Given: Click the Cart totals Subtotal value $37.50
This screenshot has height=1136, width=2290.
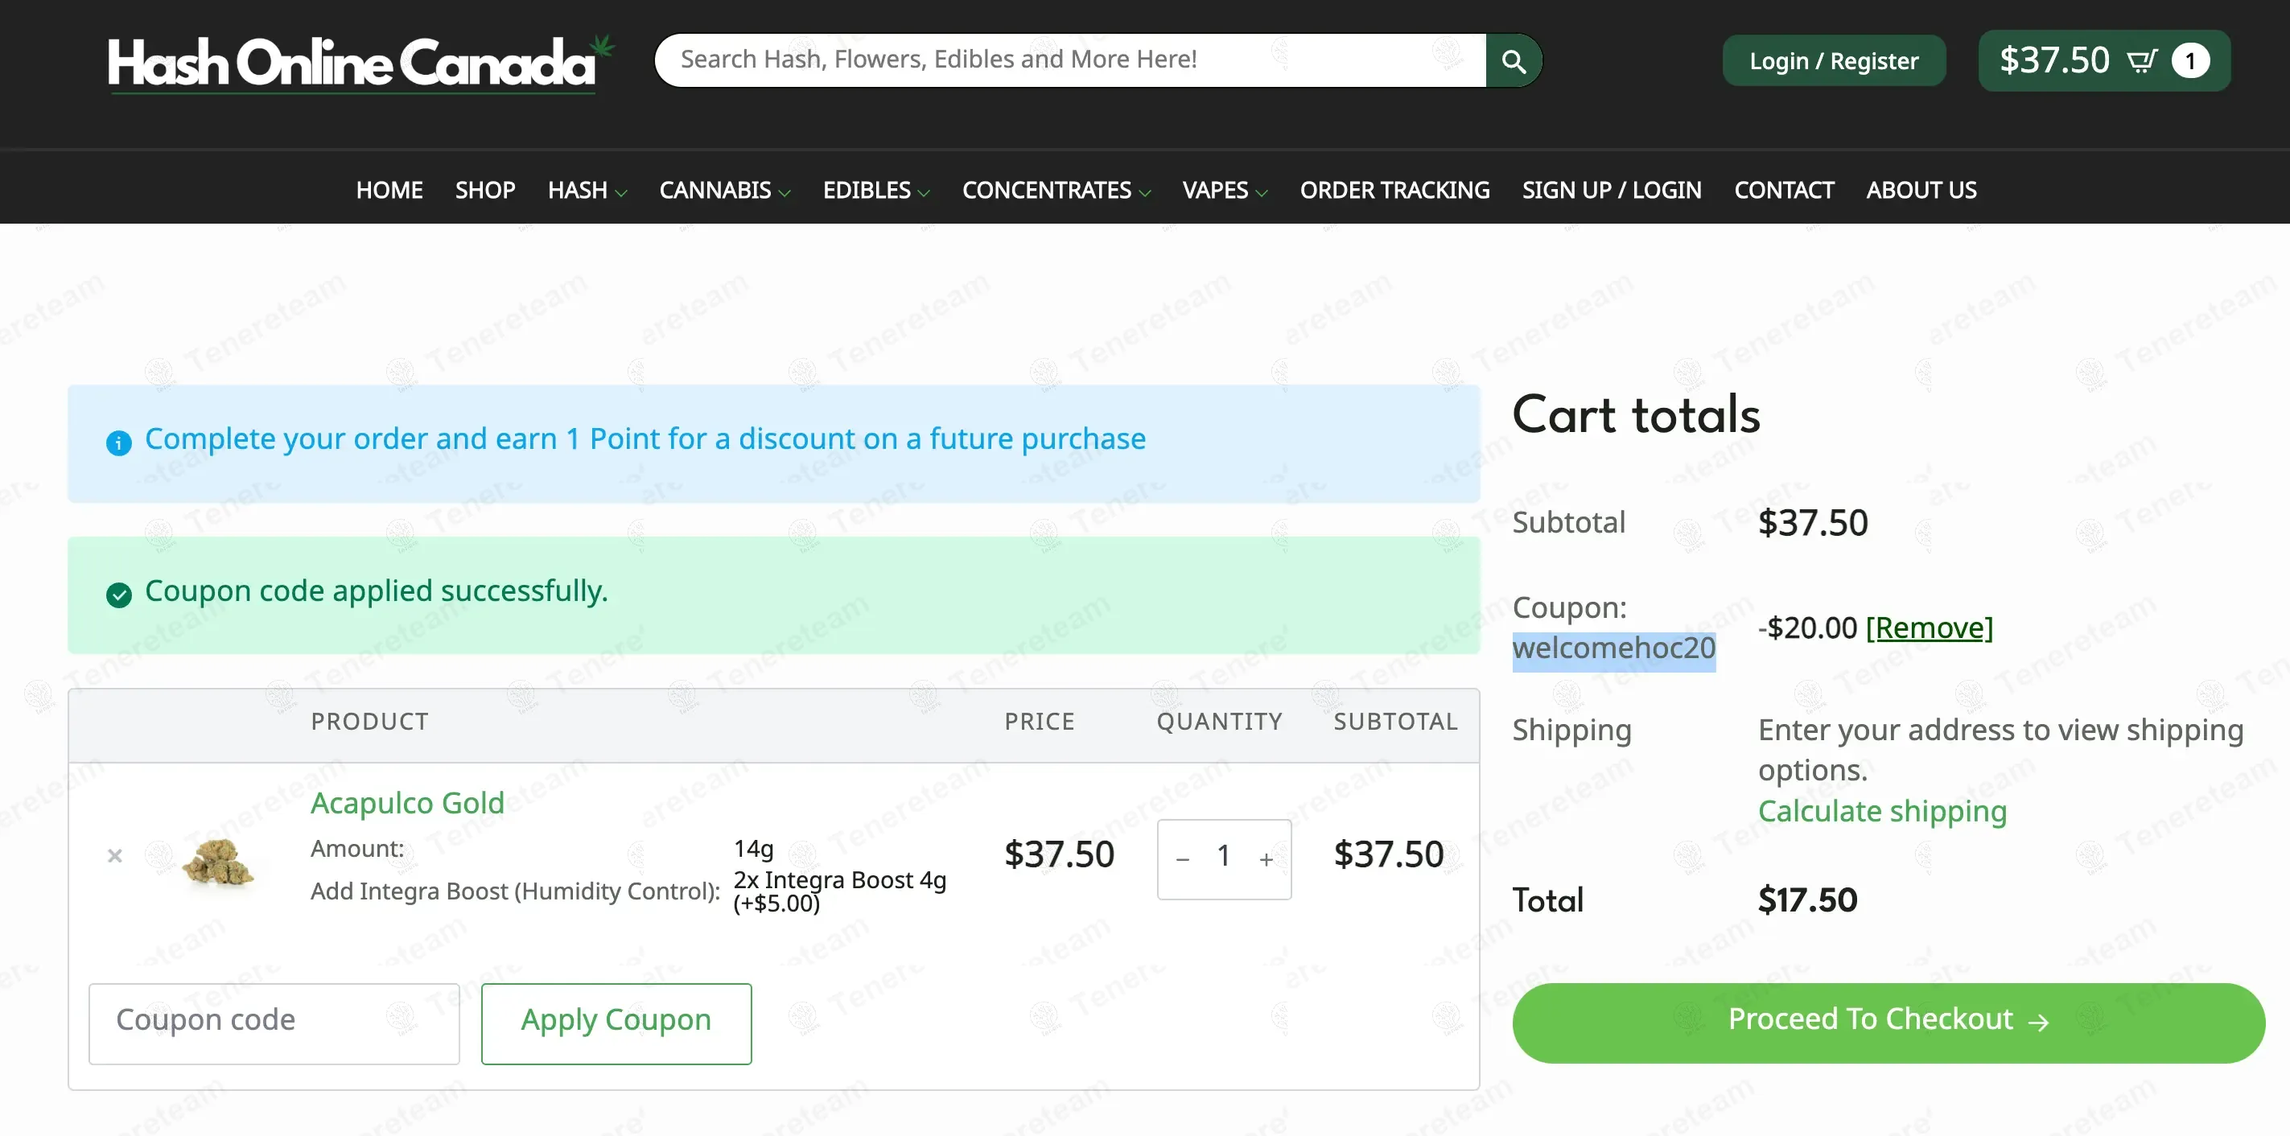Looking at the screenshot, I should [x=1813, y=523].
